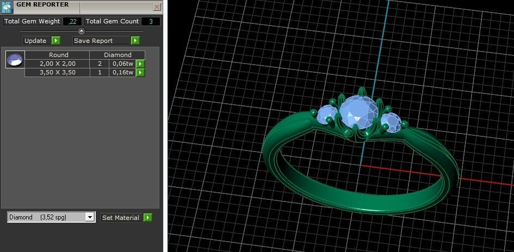
Task: Click the Set Material button label
Action: click(x=122, y=218)
